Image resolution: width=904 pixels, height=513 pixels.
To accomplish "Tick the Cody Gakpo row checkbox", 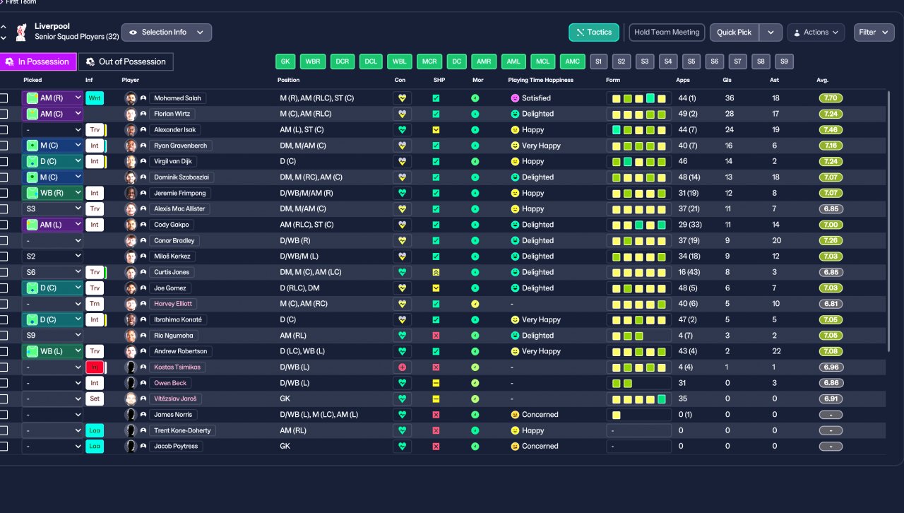I will 4,225.
